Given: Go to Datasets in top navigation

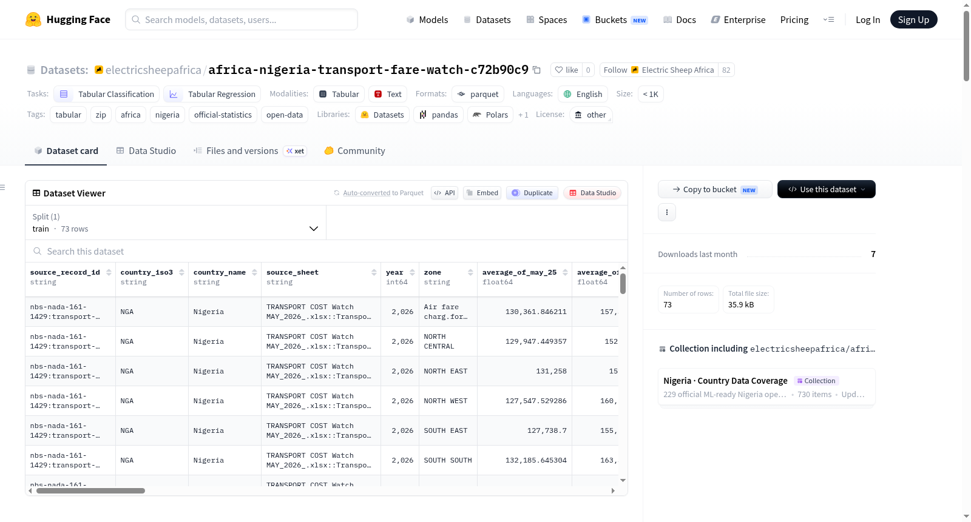Looking at the screenshot, I should point(487,19).
